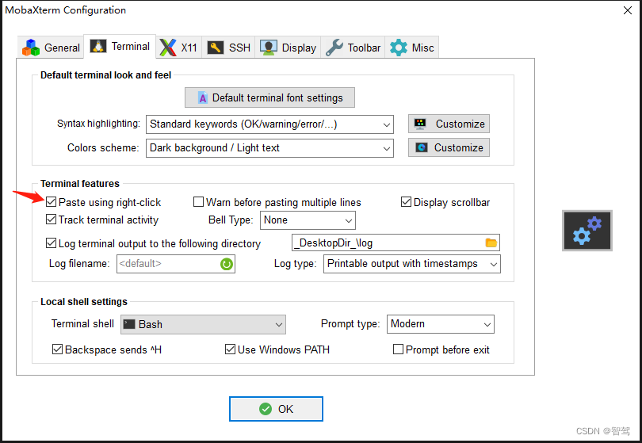The width and height of the screenshot is (642, 443).
Task: Toggle Paste using right-click checkbox
Action: click(x=52, y=202)
